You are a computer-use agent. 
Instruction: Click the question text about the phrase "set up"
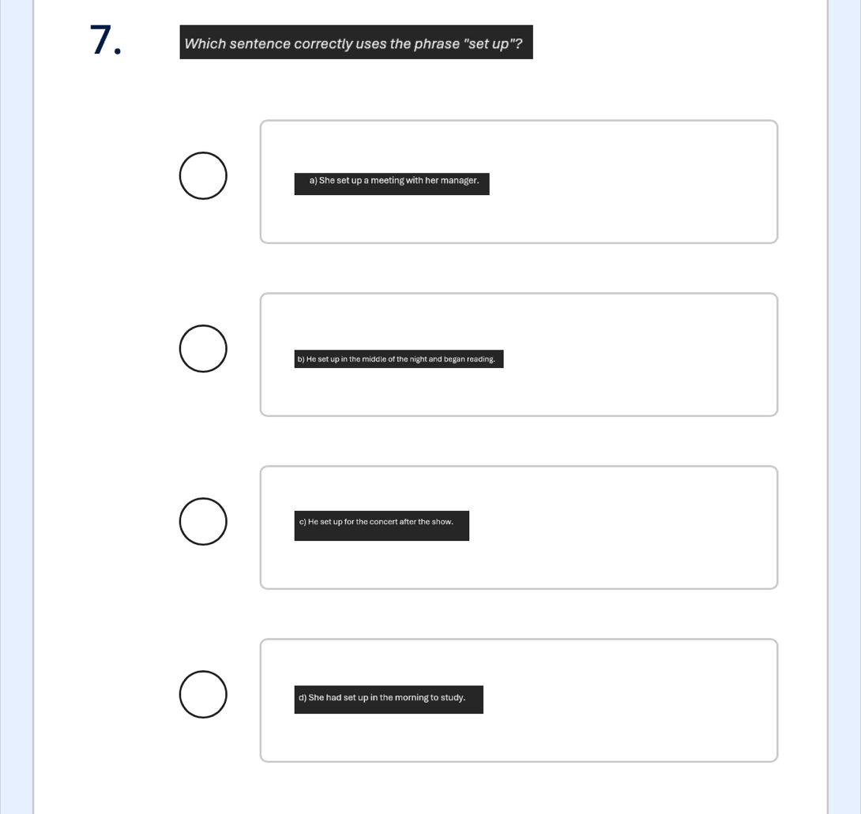[x=353, y=43]
